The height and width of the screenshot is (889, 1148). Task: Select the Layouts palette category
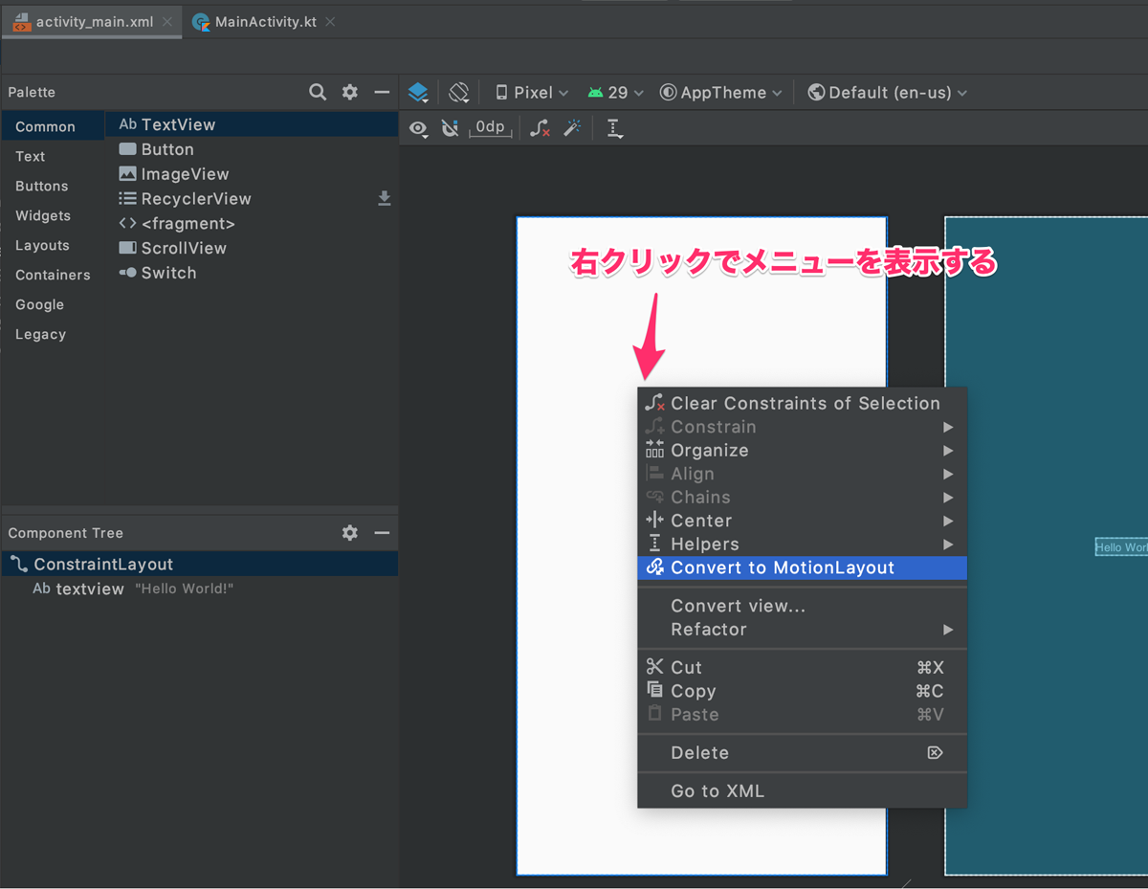pyautogui.click(x=53, y=245)
